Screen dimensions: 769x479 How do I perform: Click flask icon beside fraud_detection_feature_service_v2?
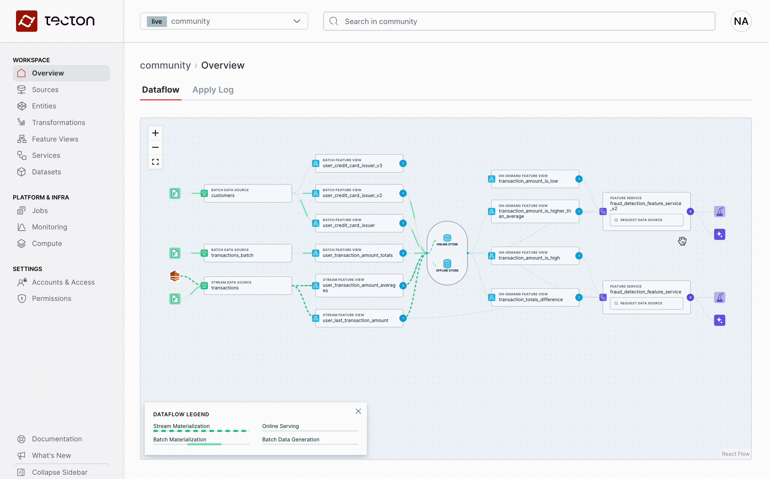point(720,211)
